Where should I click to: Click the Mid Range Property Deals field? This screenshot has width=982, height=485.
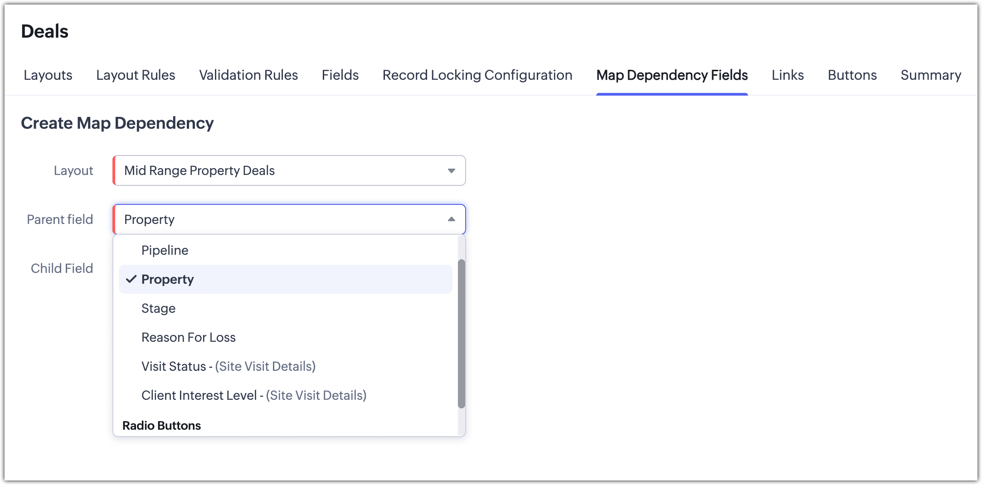(x=281, y=171)
